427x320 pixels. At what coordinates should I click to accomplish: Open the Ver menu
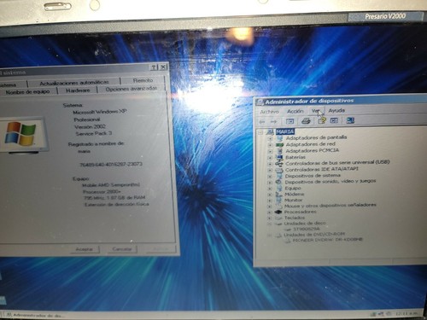coord(316,111)
